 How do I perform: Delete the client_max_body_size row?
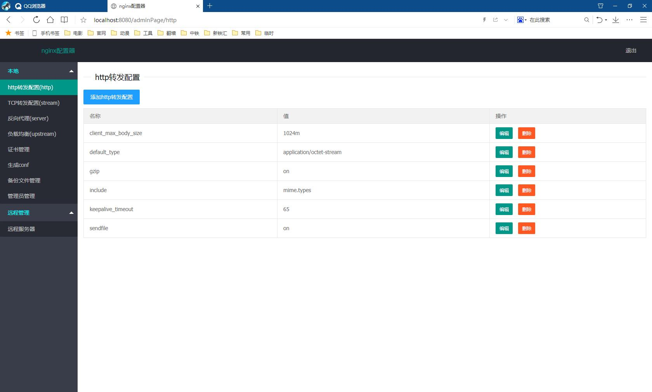pos(526,133)
